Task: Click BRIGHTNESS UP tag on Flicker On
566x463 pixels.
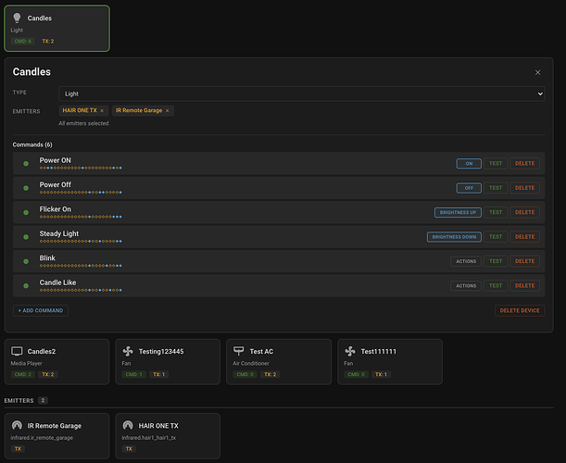Action: tap(458, 213)
